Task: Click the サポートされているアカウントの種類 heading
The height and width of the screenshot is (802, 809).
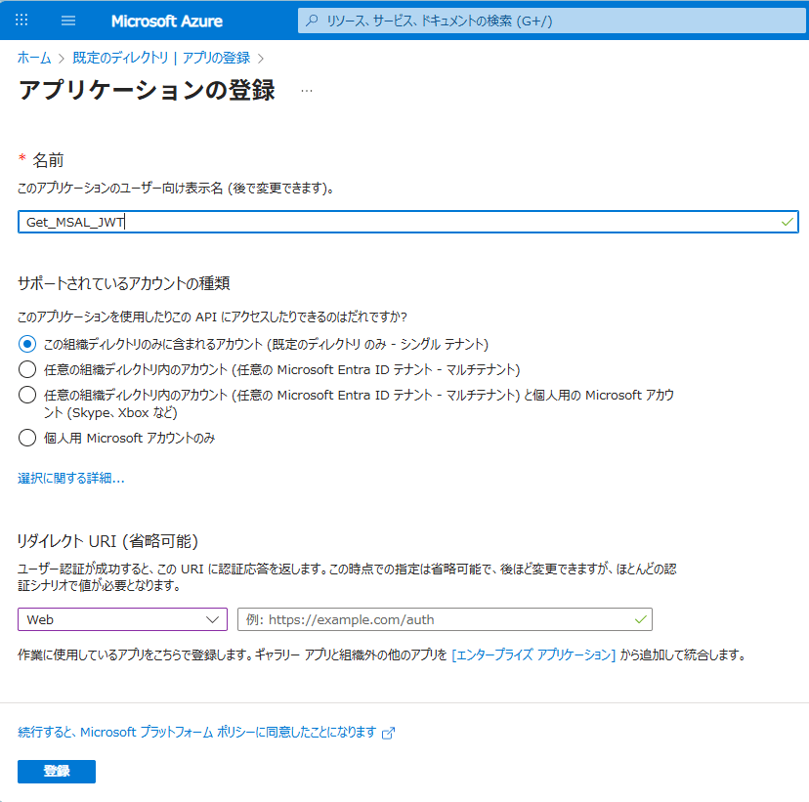Action: [124, 283]
